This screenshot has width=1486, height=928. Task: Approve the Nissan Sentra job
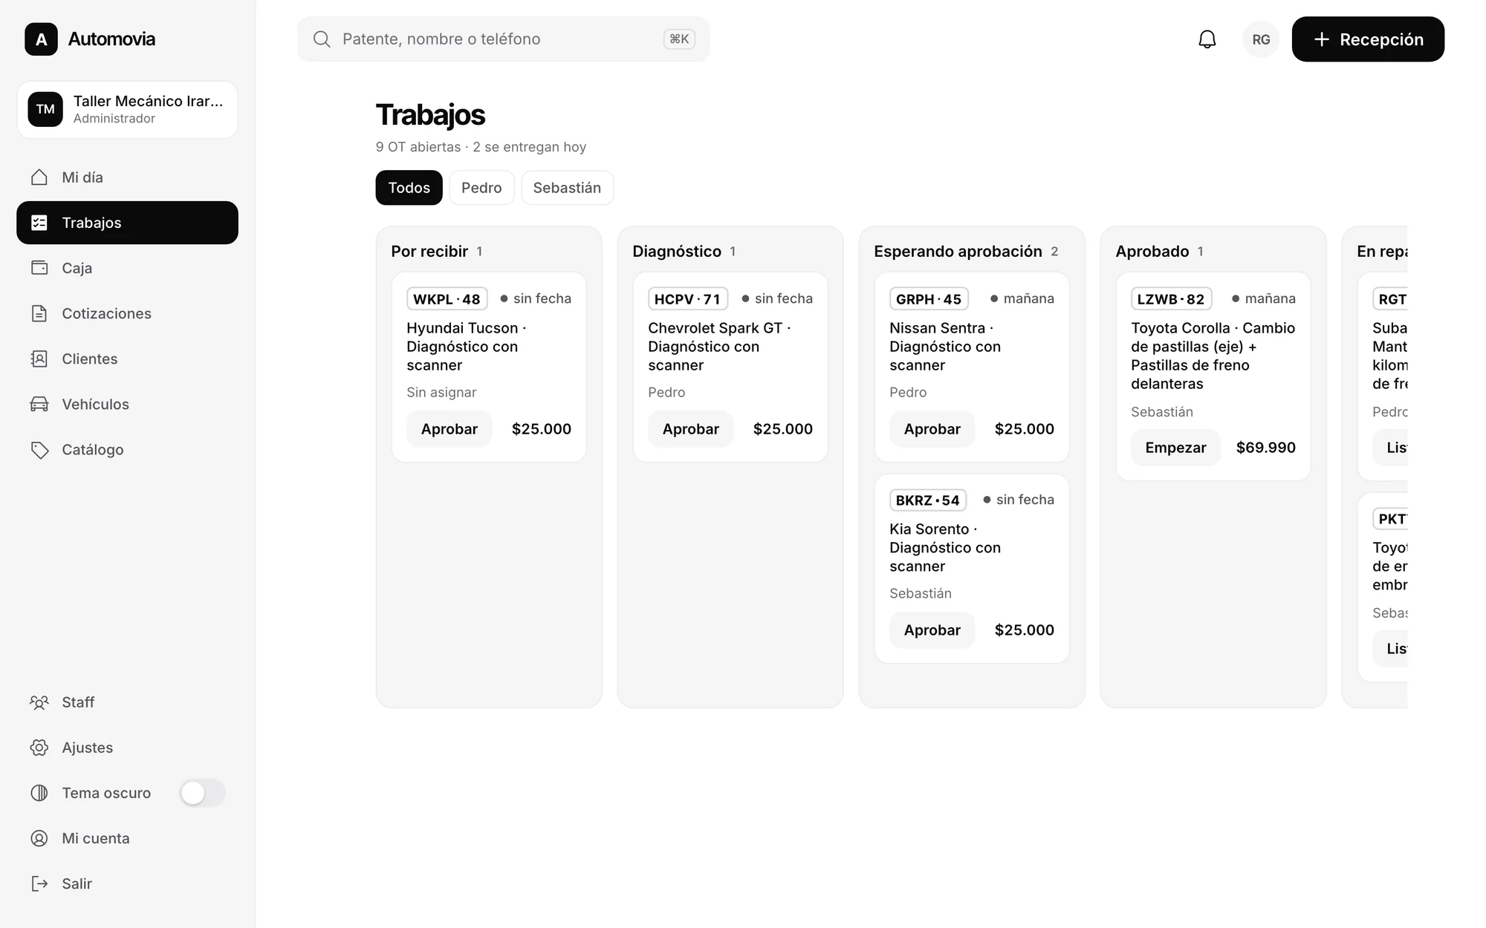(x=932, y=429)
